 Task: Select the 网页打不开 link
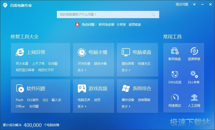pyautogui.click(x=46, y=70)
